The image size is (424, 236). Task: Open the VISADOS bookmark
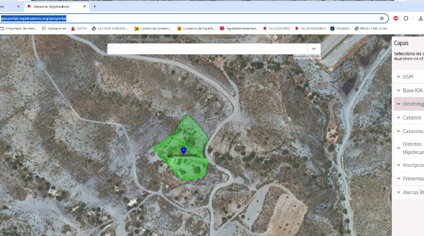point(340,28)
